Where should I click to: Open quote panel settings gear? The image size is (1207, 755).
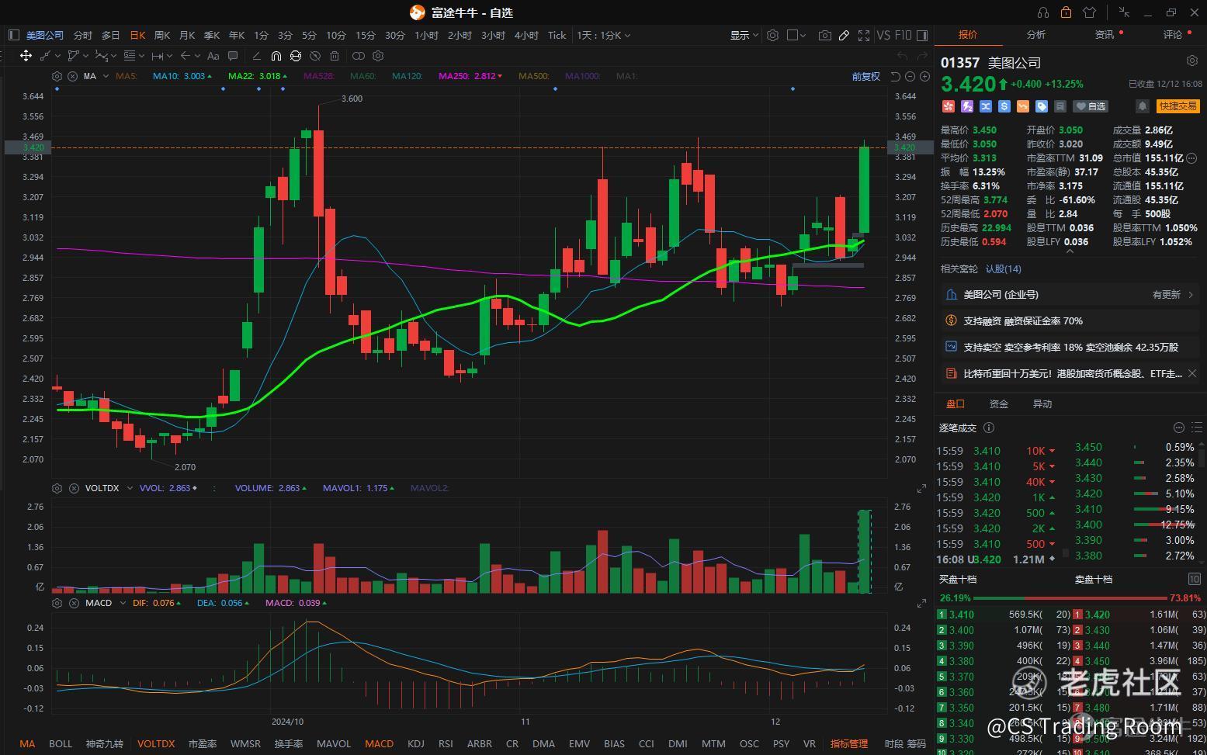coord(1192,61)
